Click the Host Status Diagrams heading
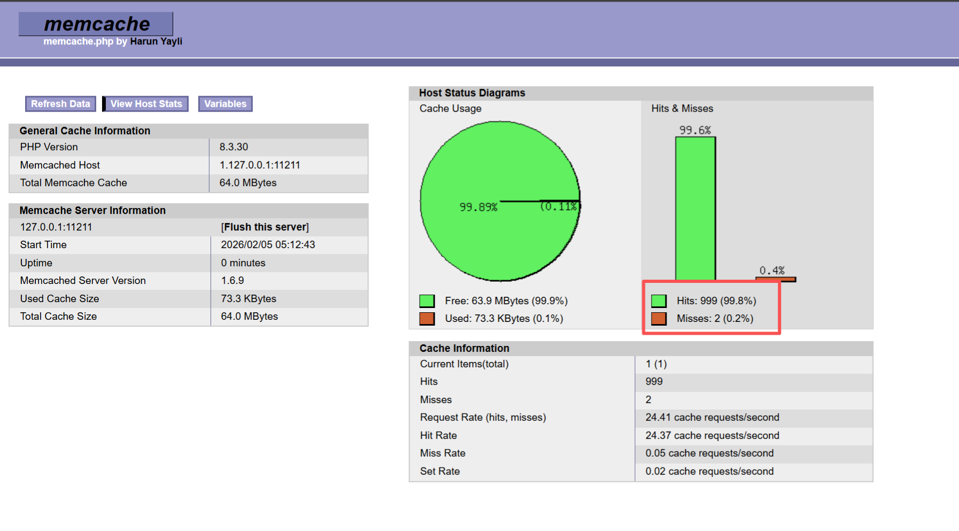Screen dimensions: 959x531 (x=472, y=93)
